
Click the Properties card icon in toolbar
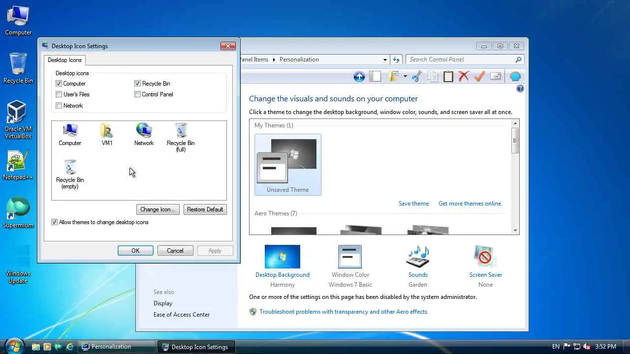click(496, 76)
